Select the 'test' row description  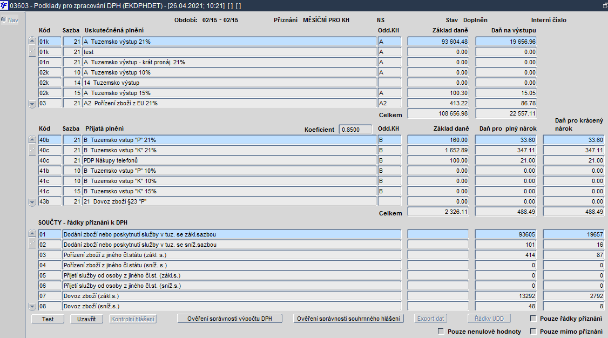click(x=229, y=52)
